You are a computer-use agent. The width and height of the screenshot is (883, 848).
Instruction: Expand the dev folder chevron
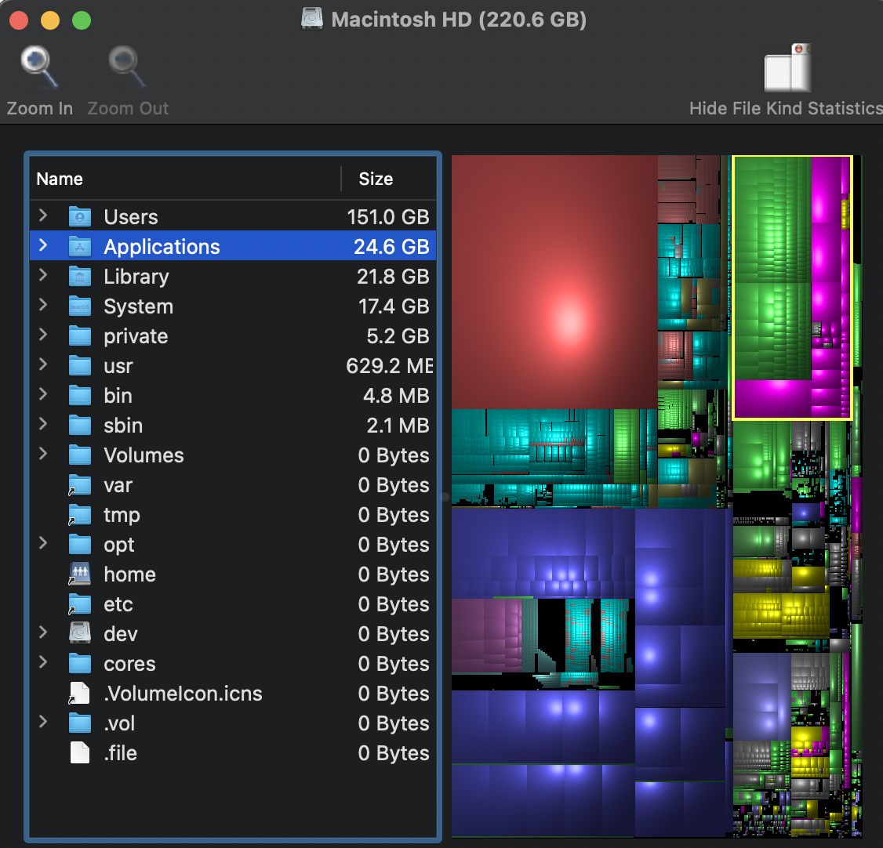click(x=43, y=633)
